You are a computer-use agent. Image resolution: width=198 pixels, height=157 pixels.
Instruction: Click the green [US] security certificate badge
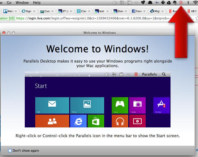7,18
